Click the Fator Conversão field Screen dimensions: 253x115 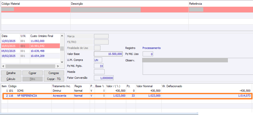tap(104, 78)
